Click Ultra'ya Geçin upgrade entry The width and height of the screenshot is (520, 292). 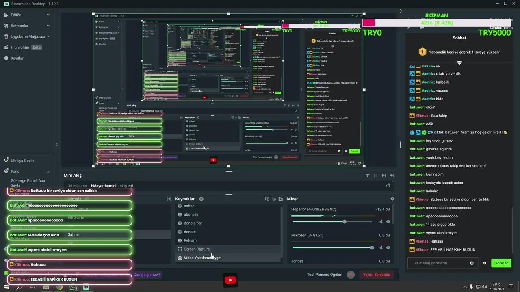22,161
